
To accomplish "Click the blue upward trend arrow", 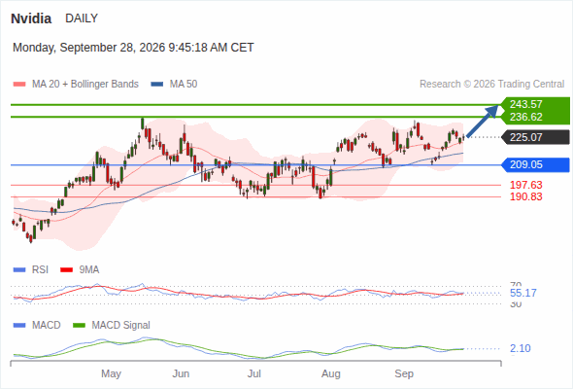I will (x=483, y=122).
